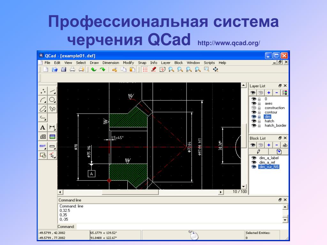The width and height of the screenshot is (327, 245).
Task: Open the Block tools menu
Action: pyautogui.click(x=43, y=155)
